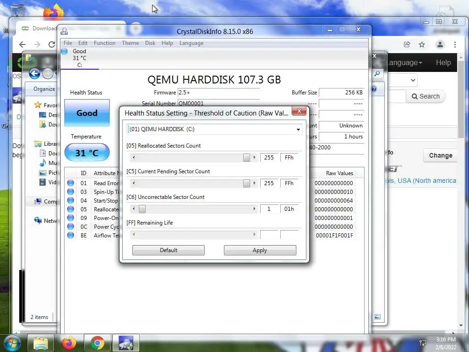Select Libraries folder in Explorer sidebar

coord(38,144)
